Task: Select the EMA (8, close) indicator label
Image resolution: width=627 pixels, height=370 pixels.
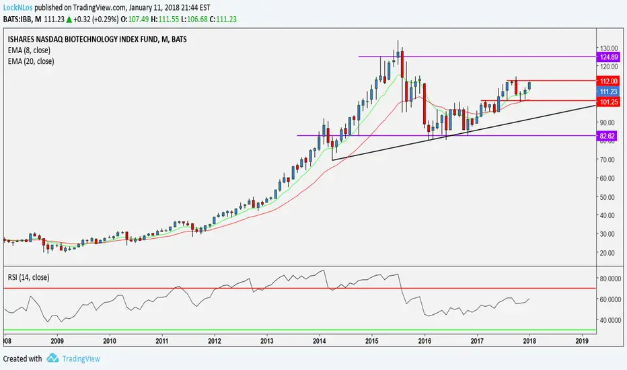Action: point(29,50)
